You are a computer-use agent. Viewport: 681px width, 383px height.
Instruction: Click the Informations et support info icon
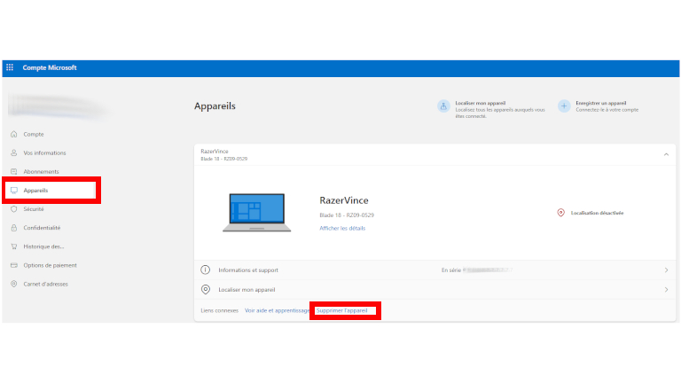(x=206, y=270)
